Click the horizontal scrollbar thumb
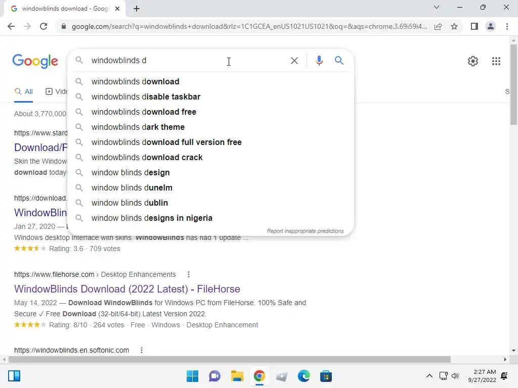The height and width of the screenshot is (388, 518). point(230,359)
